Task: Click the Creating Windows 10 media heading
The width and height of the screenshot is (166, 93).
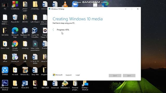Action: pos(78,19)
